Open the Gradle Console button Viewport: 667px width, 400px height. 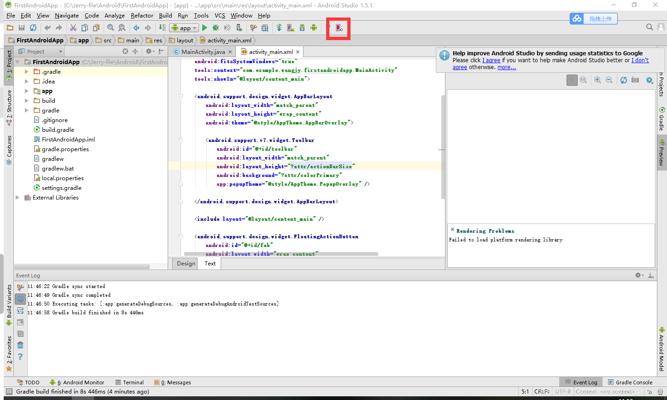pos(630,382)
